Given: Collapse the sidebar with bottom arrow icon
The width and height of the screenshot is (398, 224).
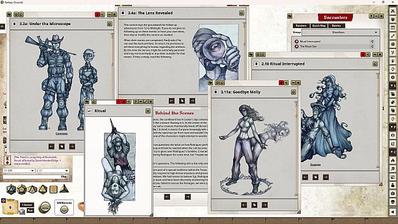Looking at the screenshot, I should tap(392, 212).
